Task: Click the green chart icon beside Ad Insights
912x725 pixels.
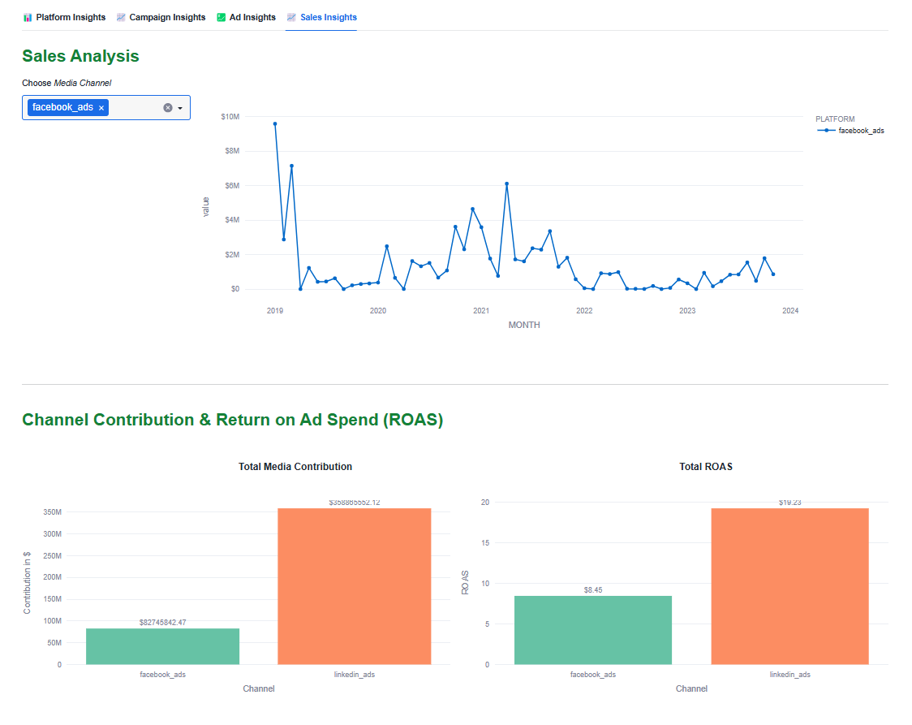Action: click(222, 17)
